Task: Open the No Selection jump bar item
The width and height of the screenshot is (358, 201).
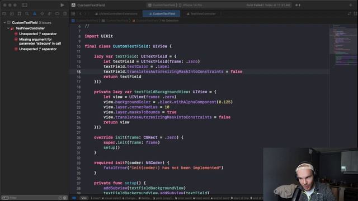Action: pos(170,21)
